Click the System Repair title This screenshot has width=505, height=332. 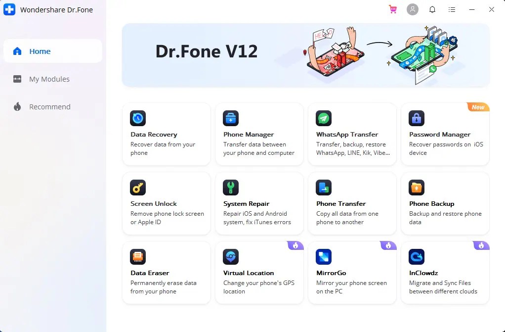[x=247, y=204]
